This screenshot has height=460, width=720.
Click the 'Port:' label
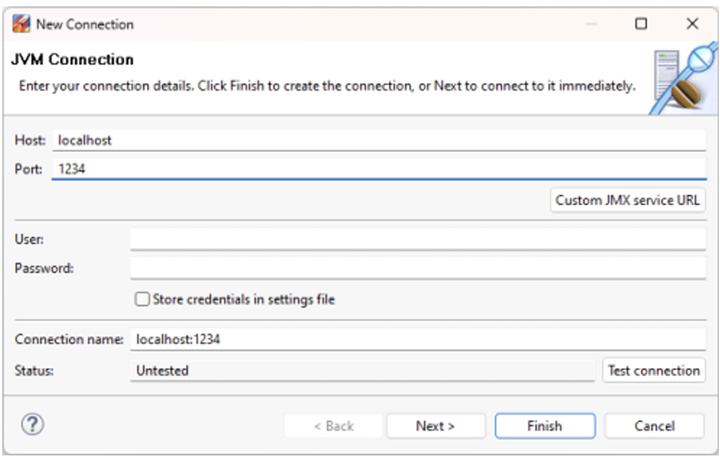(x=28, y=169)
